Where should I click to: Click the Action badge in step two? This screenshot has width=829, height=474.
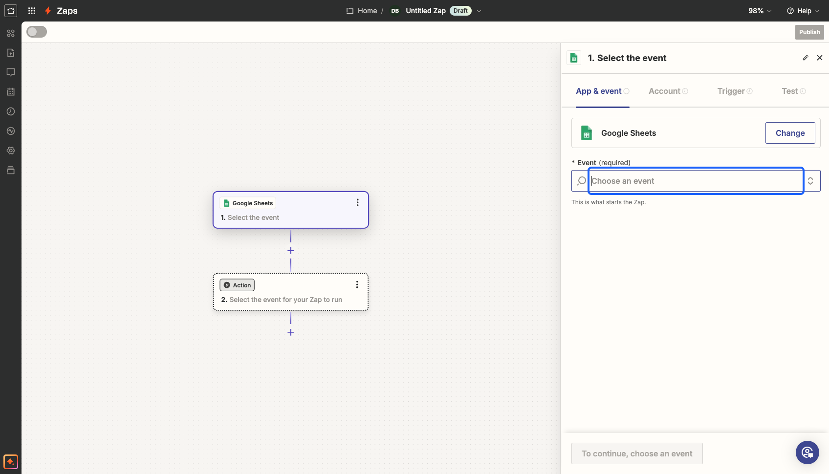237,285
